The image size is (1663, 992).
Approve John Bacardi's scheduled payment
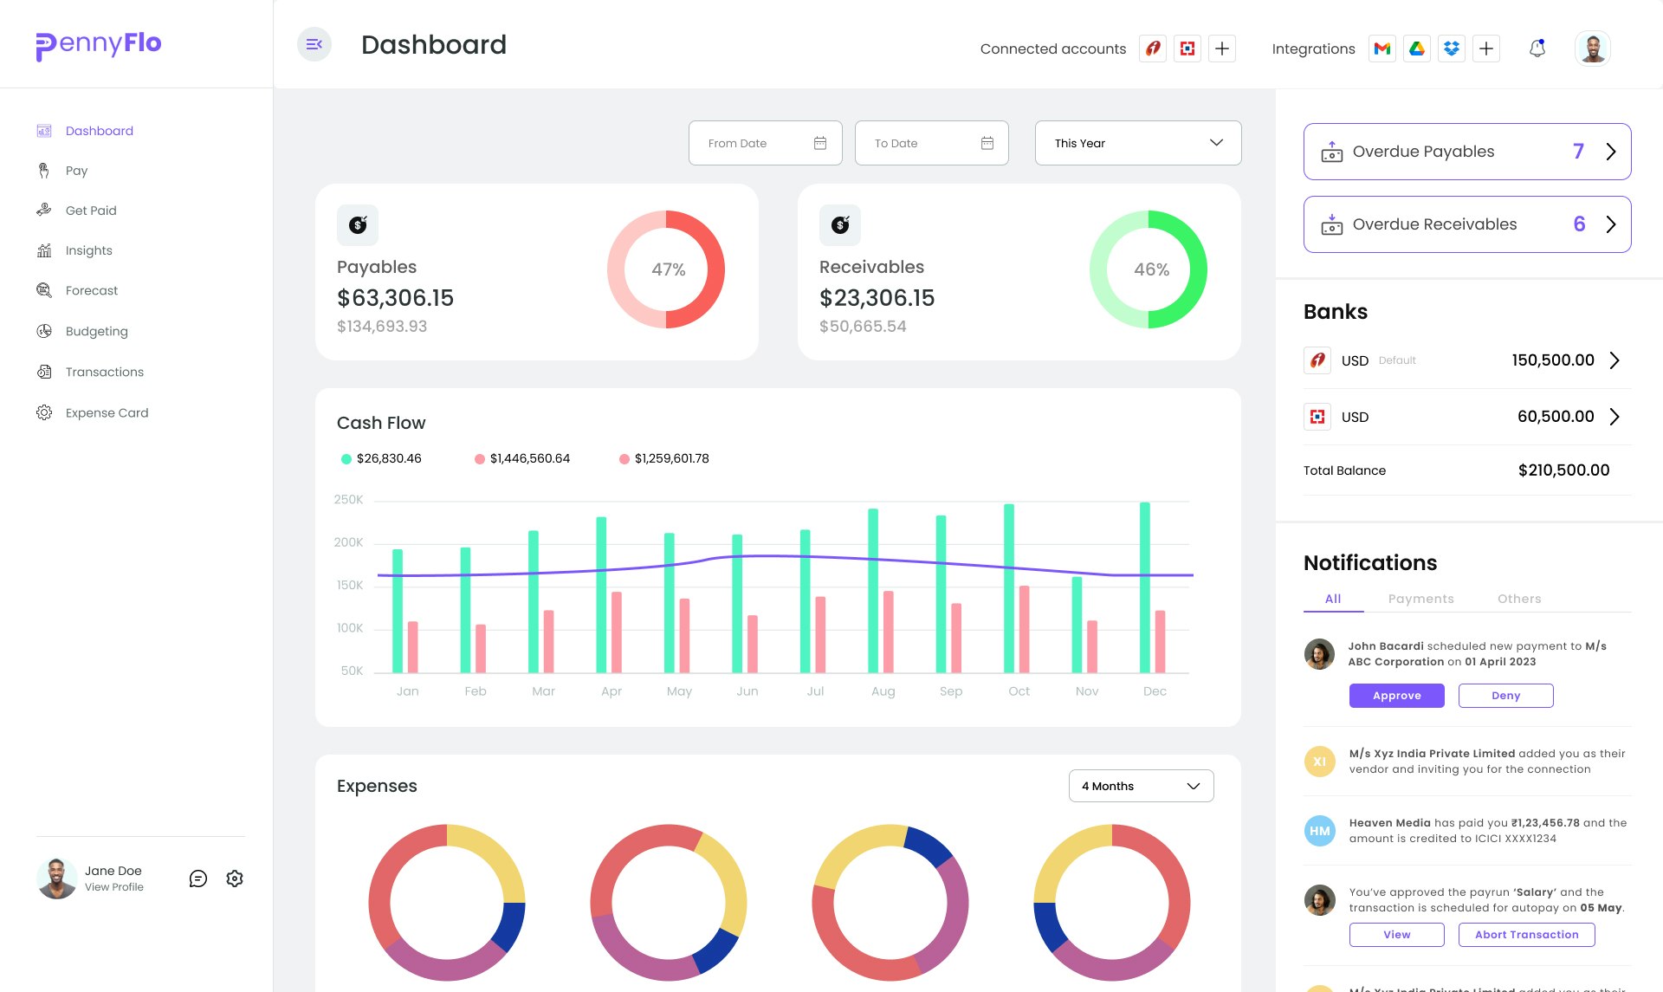1396,696
